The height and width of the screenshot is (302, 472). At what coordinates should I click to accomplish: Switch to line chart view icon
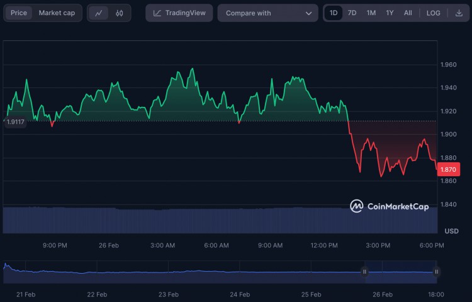[98, 13]
